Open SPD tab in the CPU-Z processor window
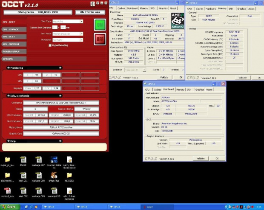 pyautogui.click(x=152, y=8)
